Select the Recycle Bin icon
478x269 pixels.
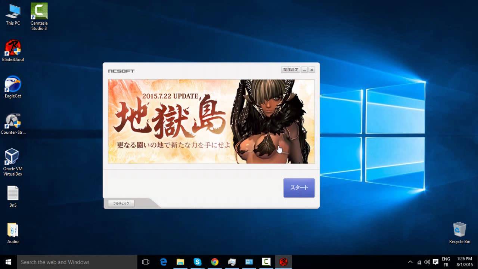pyautogui.click(x=459, y=233)
